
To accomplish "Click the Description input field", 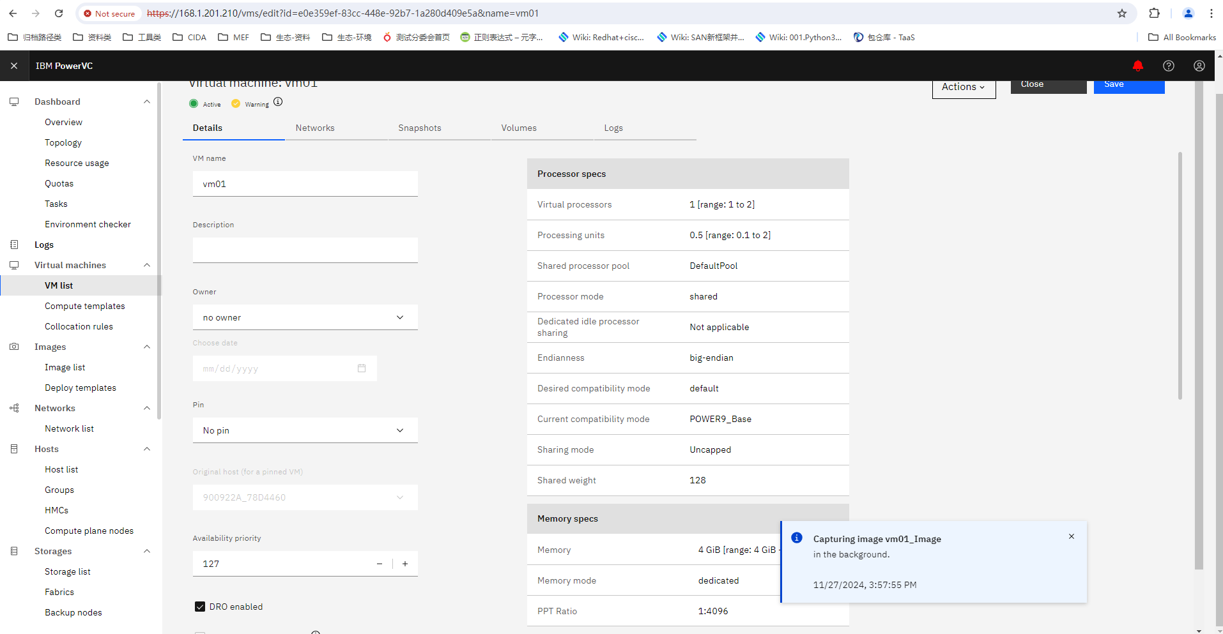I will click(x=305, y=250).
